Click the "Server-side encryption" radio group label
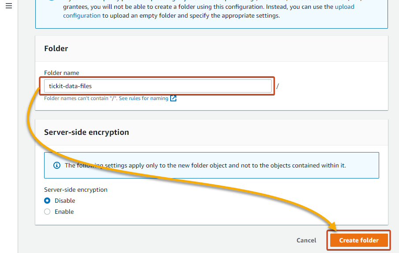This screenshot has width=399, height=253. click(x=75, y=190)
